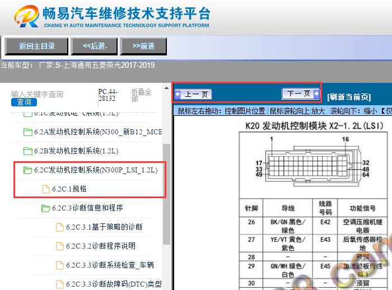The width and height of the screenshot is (392, 290).
Task: Expand folder icon of 6.2B发动机控制系统(1.2L)
Action: pos(28,151)
